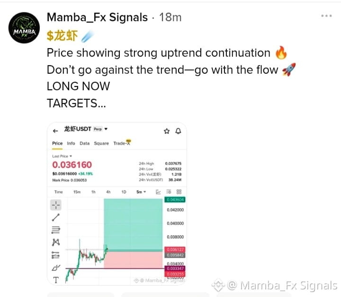Switch to the Info tab

pos(71,143)
